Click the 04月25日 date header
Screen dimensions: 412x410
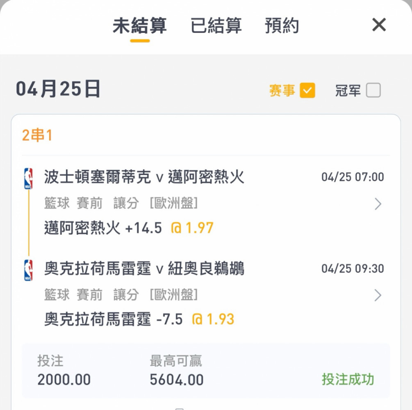pyautogui.click(x=58, y=89)
